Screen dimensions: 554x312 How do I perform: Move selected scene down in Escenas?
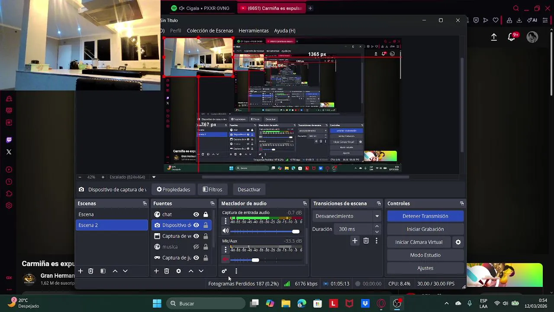tap(125, 271)
